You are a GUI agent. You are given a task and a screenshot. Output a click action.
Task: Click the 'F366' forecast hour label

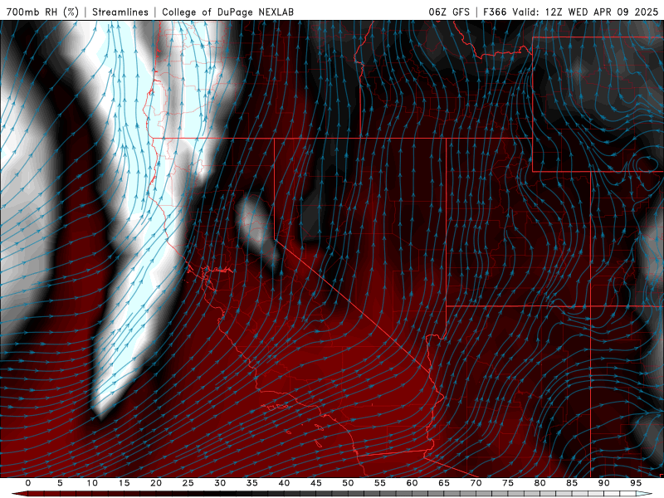(x=495, y=12)
